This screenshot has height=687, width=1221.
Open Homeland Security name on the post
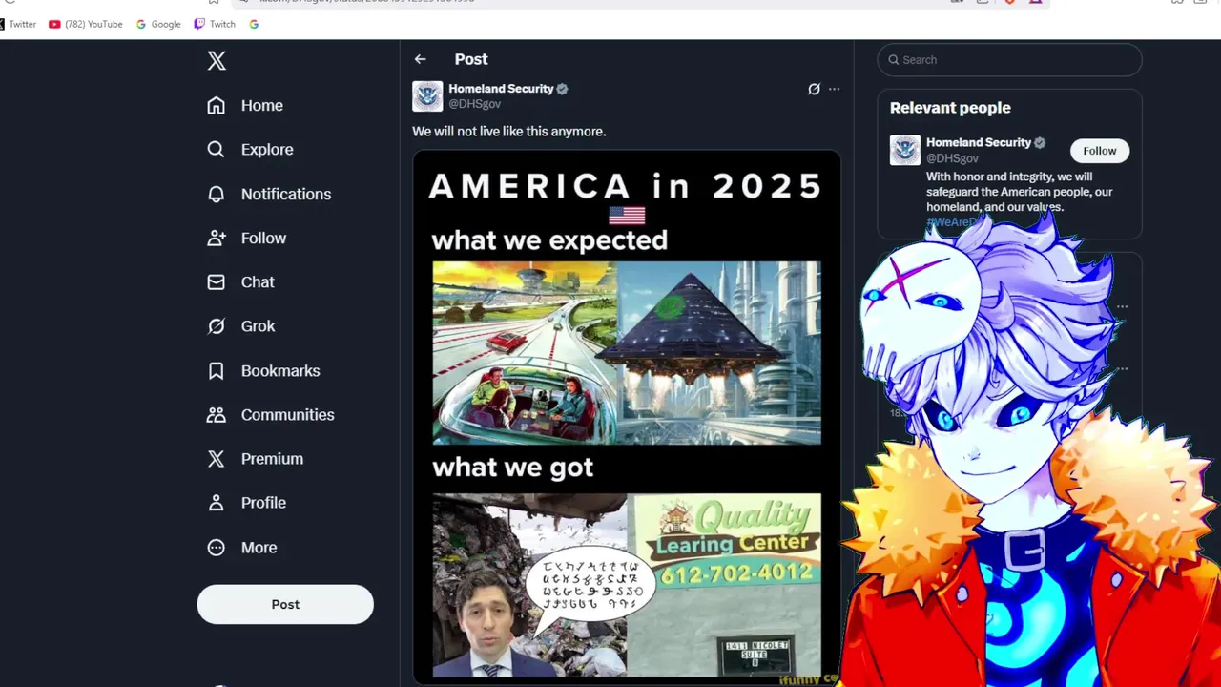point(501,89)
